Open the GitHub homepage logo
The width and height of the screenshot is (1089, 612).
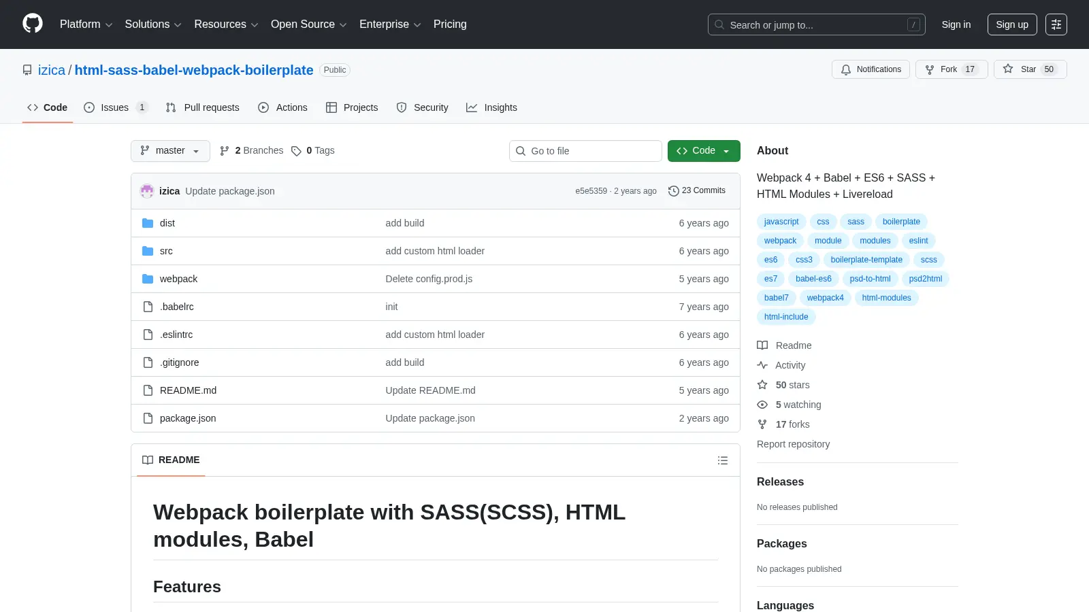[33, 24]
